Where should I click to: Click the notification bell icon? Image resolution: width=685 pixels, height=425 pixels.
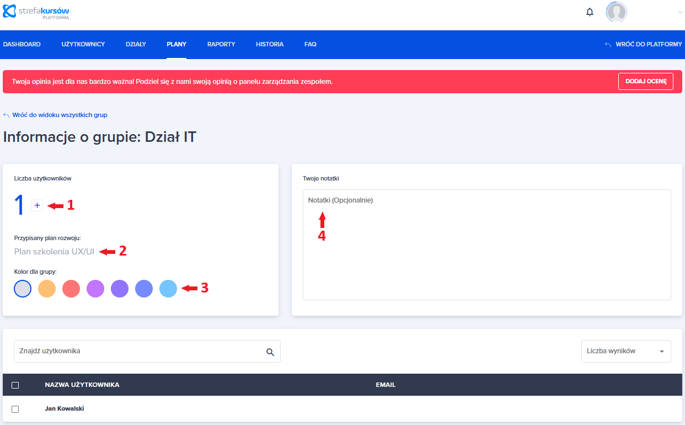pyautogui.click(x=590, y=12)
